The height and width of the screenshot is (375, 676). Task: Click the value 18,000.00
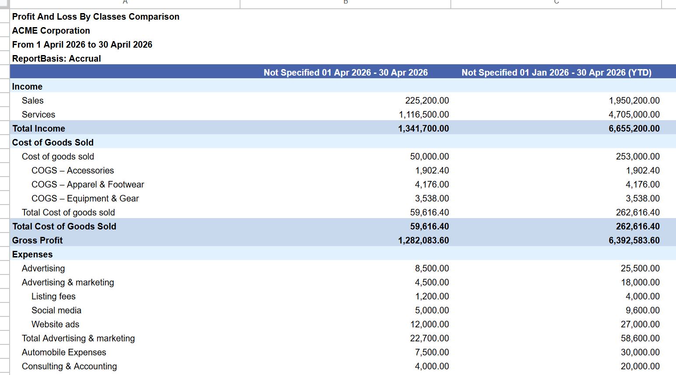click(640, 282)
